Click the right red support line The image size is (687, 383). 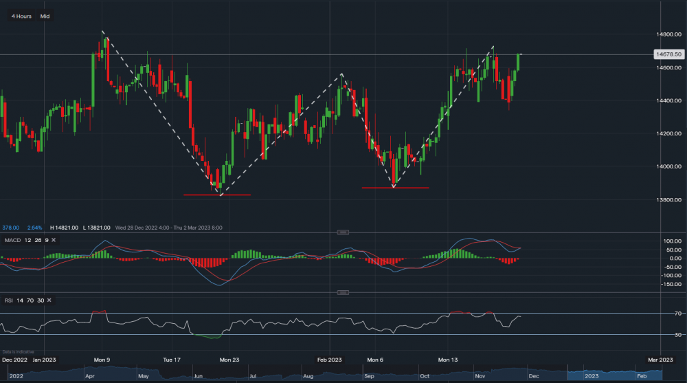(x=395, y=187)
